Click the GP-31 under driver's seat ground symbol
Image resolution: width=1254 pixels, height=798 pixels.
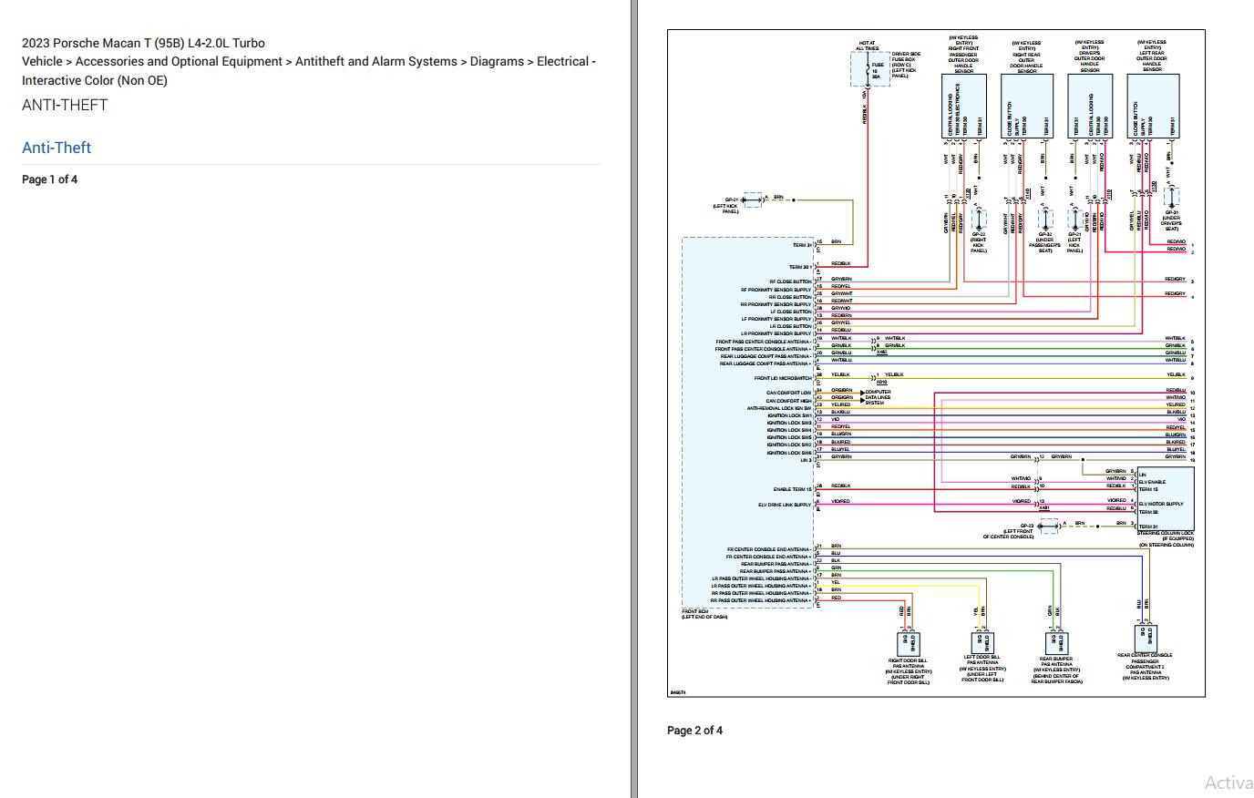[1171, 198]
